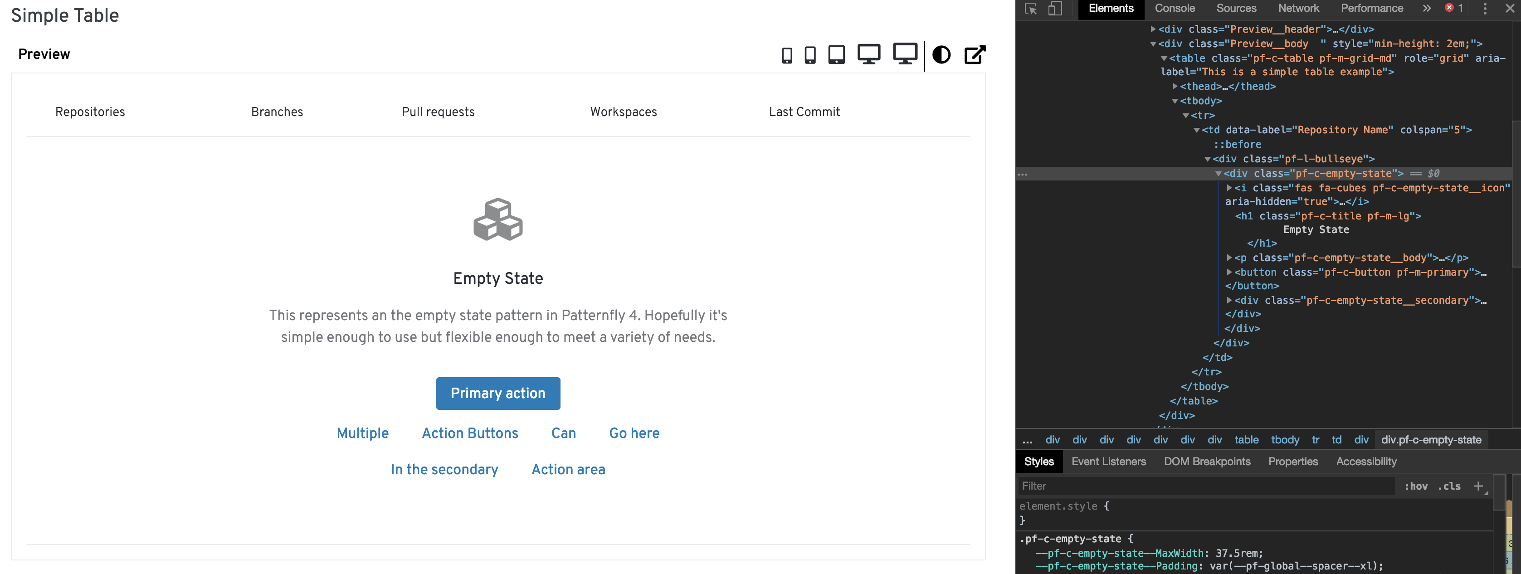Toggle the :hov element state button

pyautogui.click(x=1415, y=486)
